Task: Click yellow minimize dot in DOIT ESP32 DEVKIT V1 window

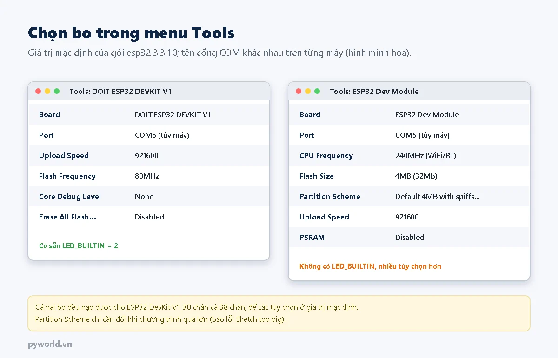Action: coord(47,91)
